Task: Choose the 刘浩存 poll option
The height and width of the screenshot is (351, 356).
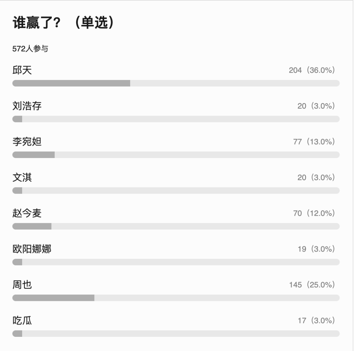Action: tap(27, 106)
